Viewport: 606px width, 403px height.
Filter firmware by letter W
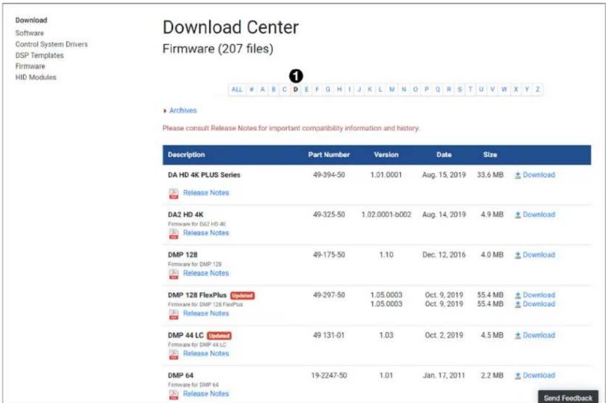(504, 89)
